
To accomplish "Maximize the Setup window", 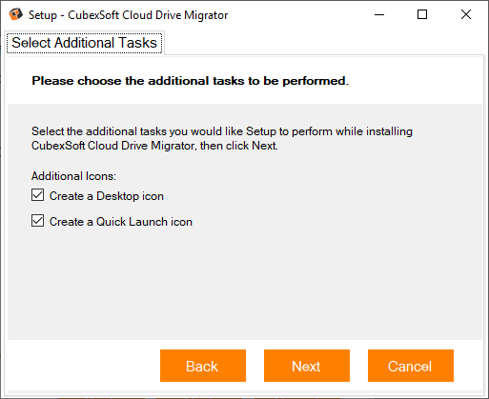I will tap(422, 14).
